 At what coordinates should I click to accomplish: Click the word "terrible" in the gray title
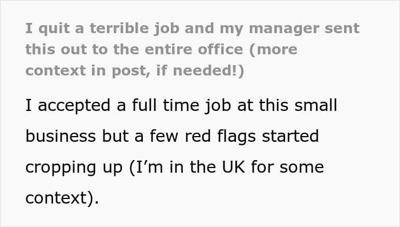tap(119, 28)
